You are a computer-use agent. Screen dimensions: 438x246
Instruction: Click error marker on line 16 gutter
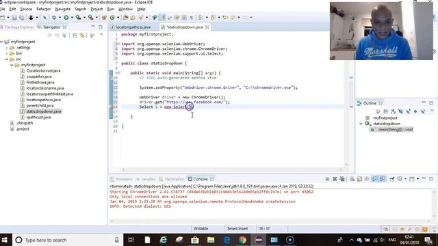(x=111, y=107)
